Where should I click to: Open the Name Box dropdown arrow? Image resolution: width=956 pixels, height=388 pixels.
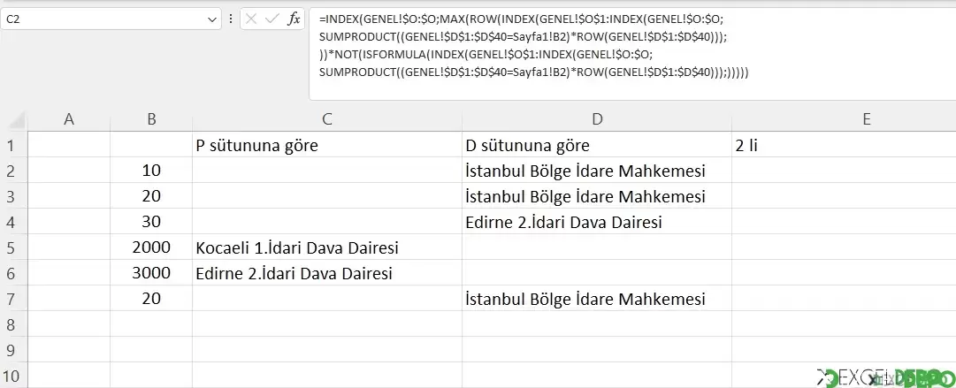click(212, 19)
